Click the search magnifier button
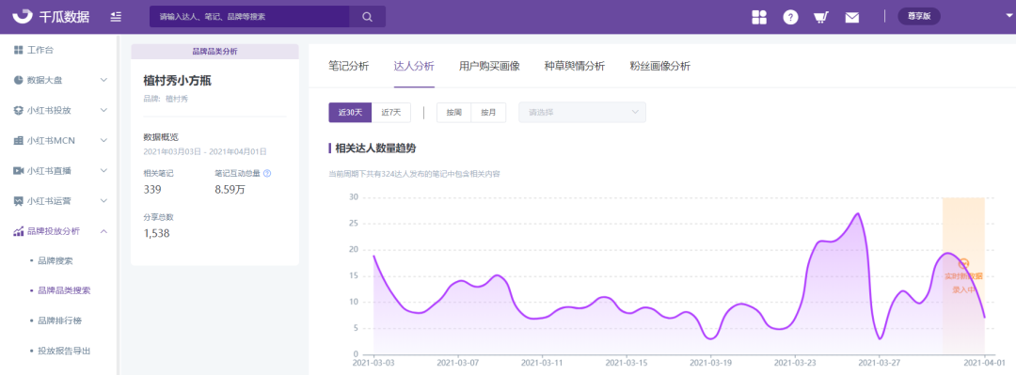This screenshot has width=1016, height=375. [368, 17]
